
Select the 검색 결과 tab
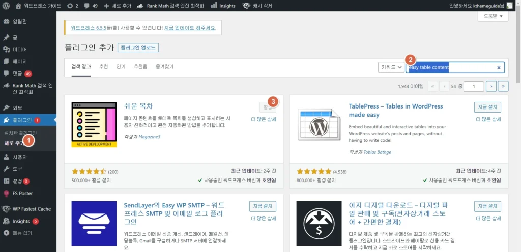click(81, 67)
